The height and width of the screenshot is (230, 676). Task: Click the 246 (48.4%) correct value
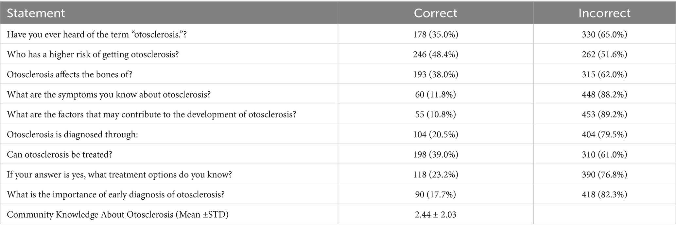coord(435,54)
